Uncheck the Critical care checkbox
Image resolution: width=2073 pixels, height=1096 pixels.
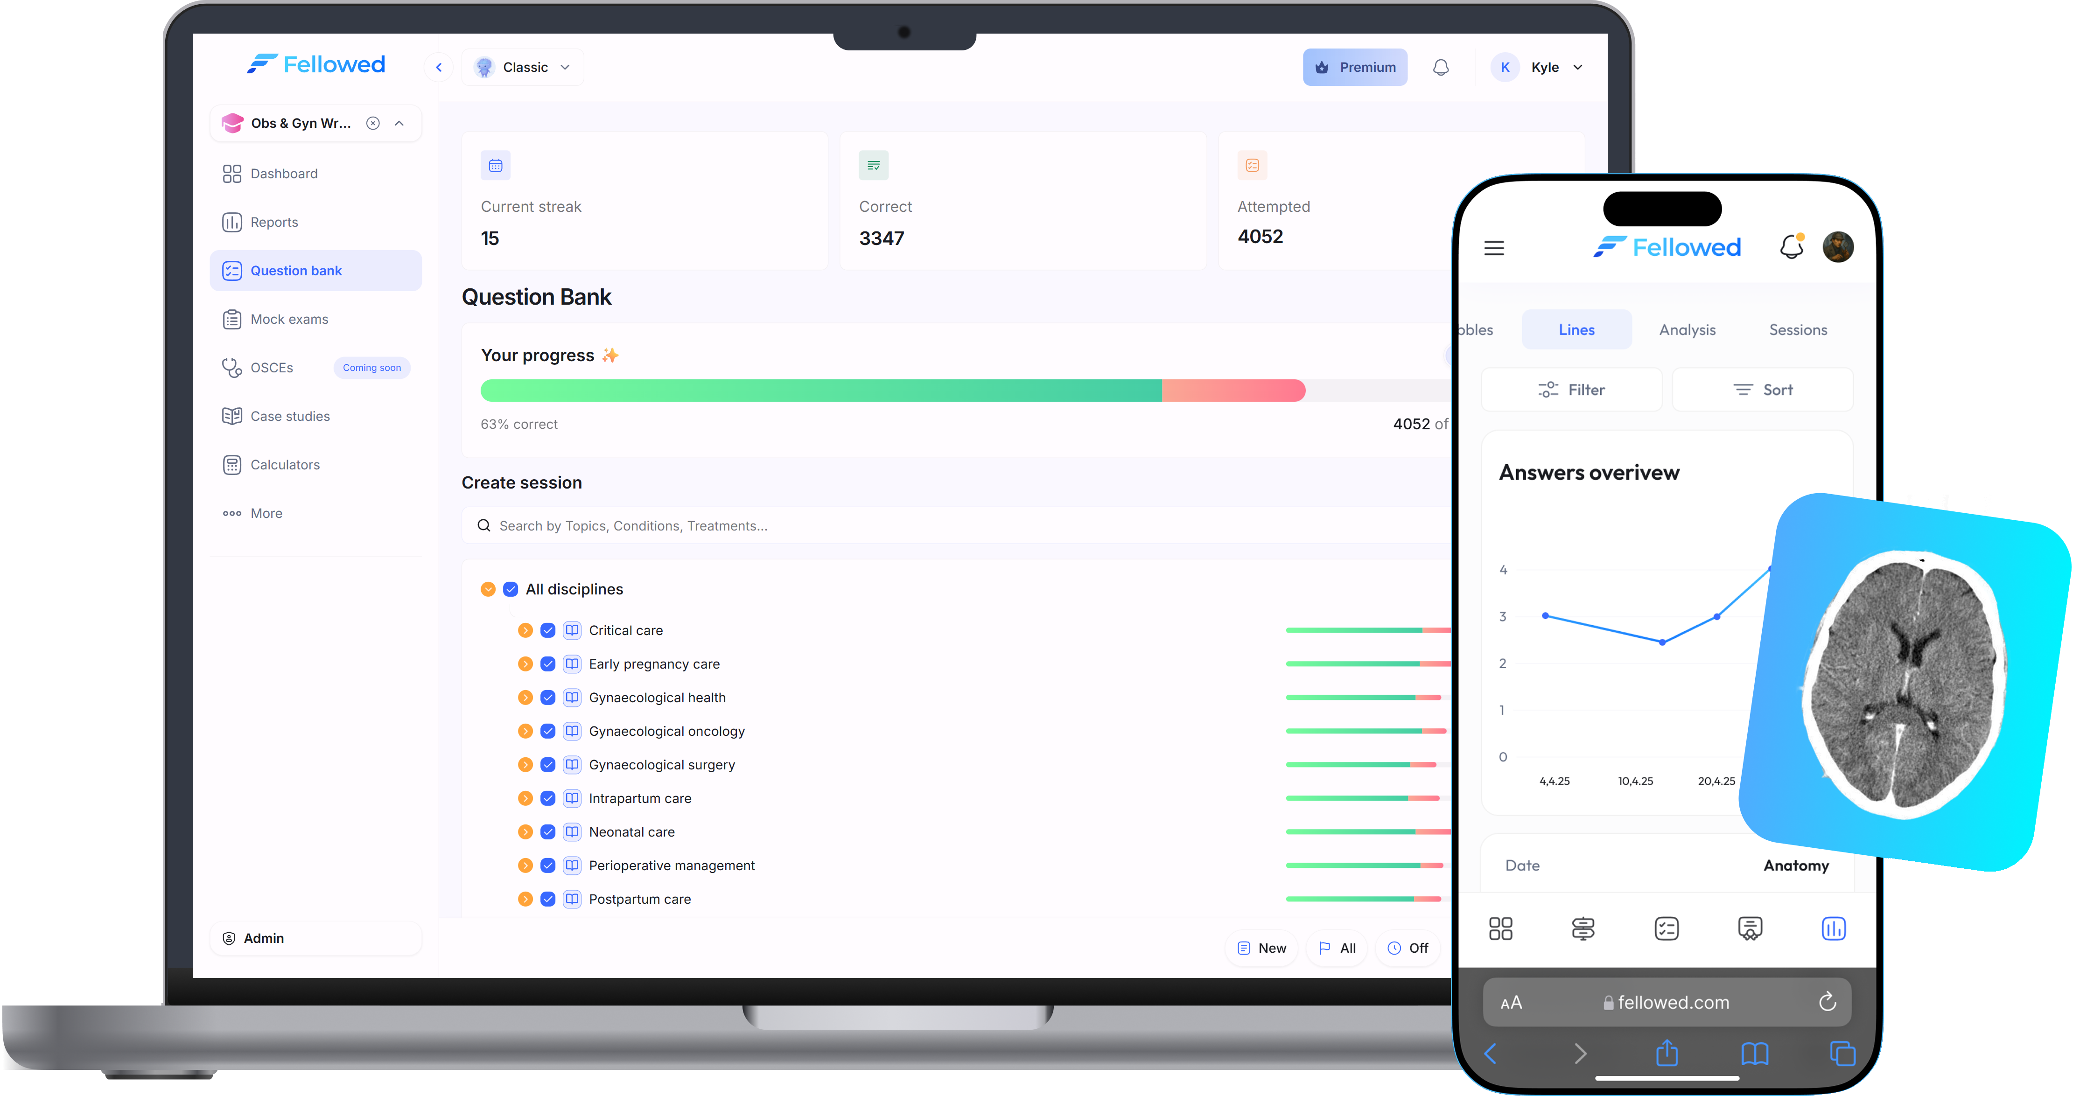pyautogui.click(x=547, y=631)
